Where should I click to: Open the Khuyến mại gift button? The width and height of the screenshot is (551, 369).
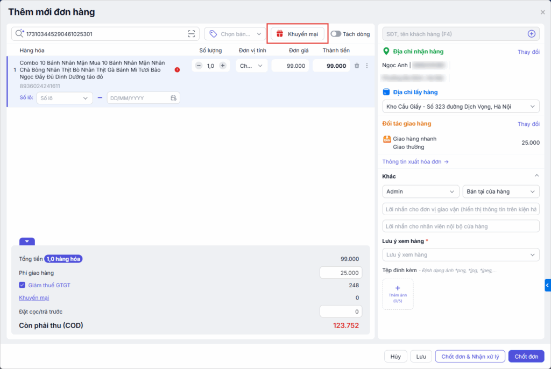pos(297,34)
